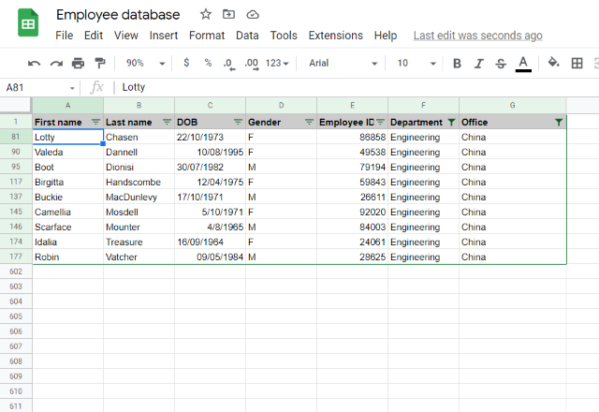This screenshot has width=599, height=412.
Task: Toggle italic formatting
Action: [478, 63]
